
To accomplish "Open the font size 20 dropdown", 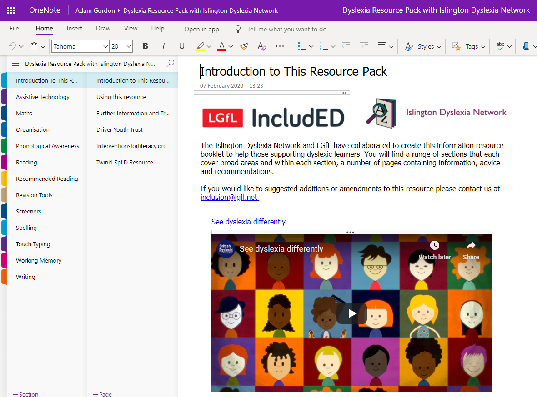I will pos(129,46).
